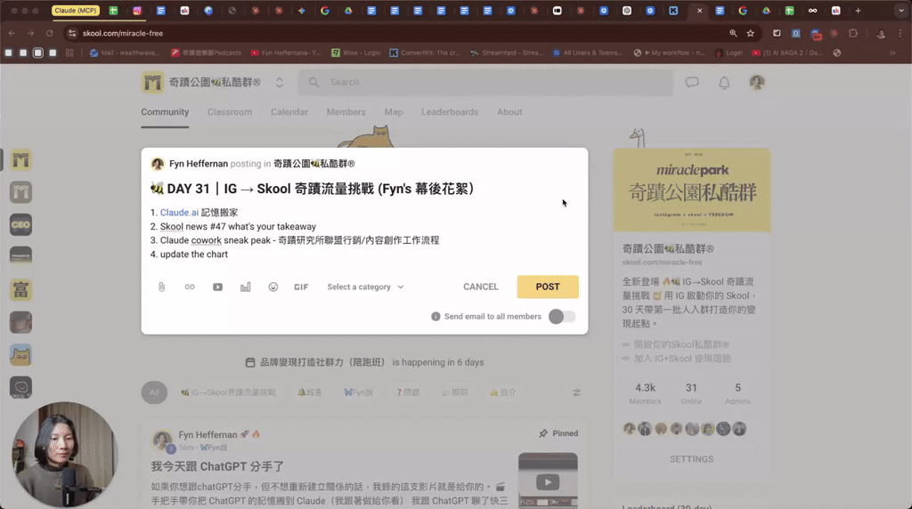
Task: Reload the page
Action: point(50,34)
